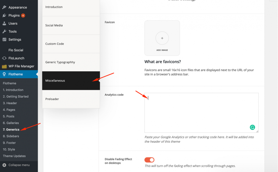Select the Custom Code tab
Viewport: 278px width, 172px height.
(x=71, y=44)
